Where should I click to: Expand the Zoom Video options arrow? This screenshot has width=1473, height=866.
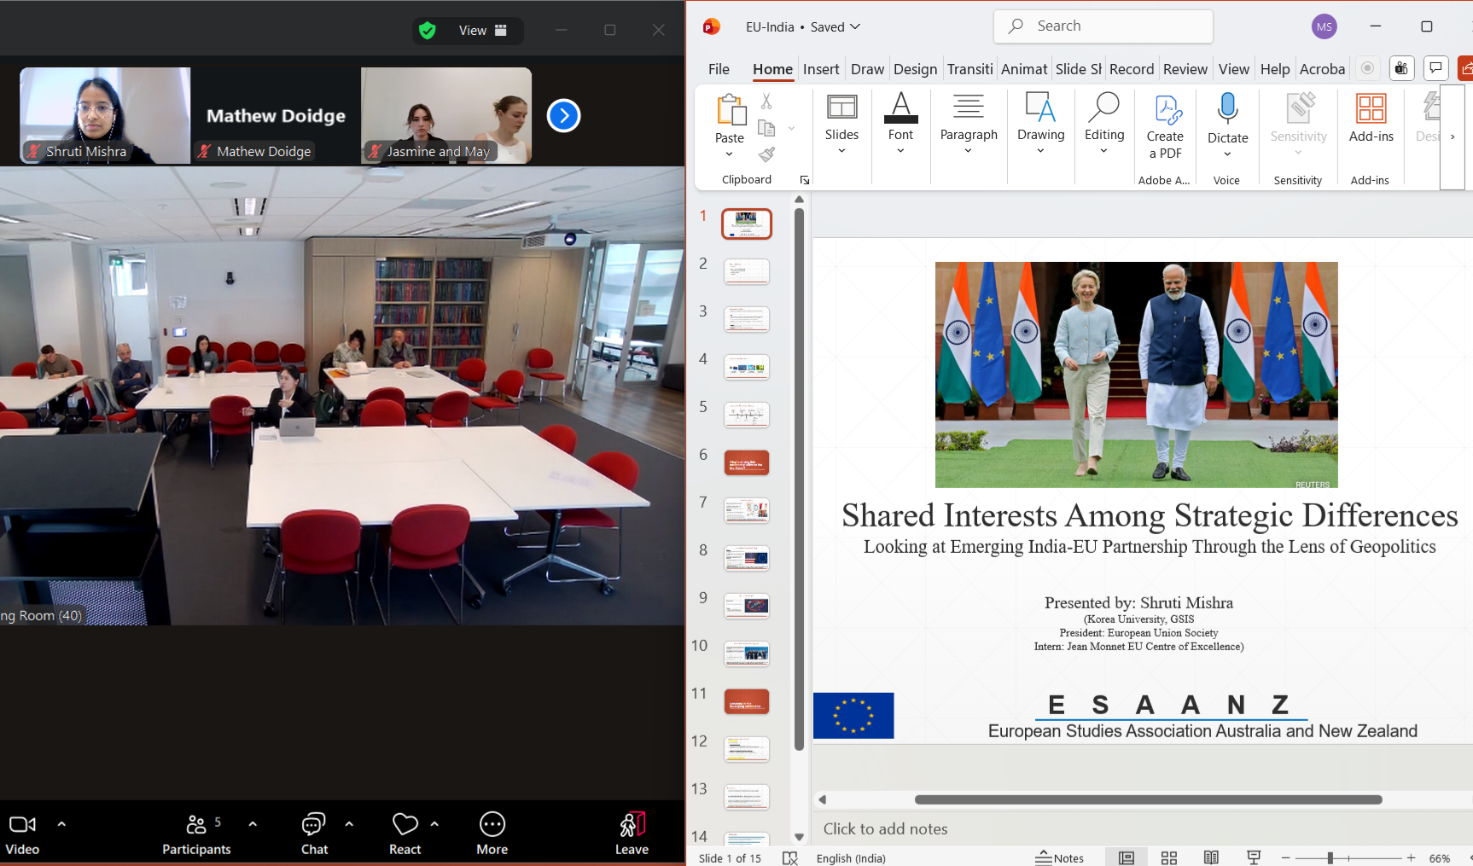[61, 824]
